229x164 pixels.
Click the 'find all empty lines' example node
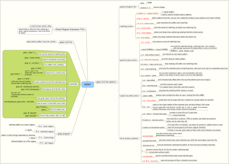coord(58,109)
